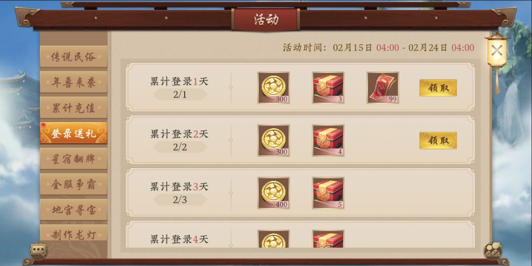Image resolution: width=532 pixels, height=266 pixels.
Task: Tap the red gift box with quantity 5
Action: [328, 193]
